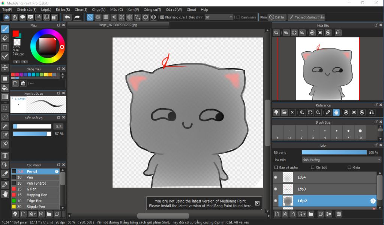Zoom out in the Navigator panel
Screen dimensions: 384x225
(302, 33)
